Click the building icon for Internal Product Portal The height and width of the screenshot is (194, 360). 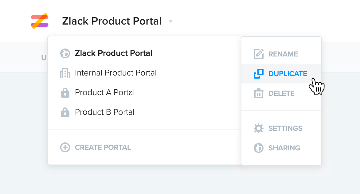tap(65, 73)
